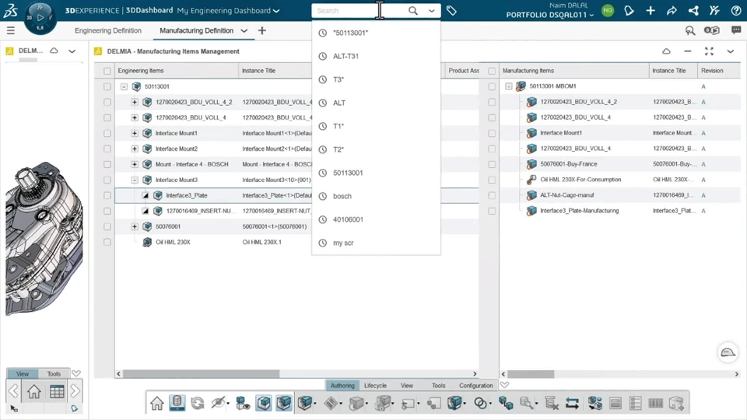Open the chat bubble icon

click(x=736, y=30)
